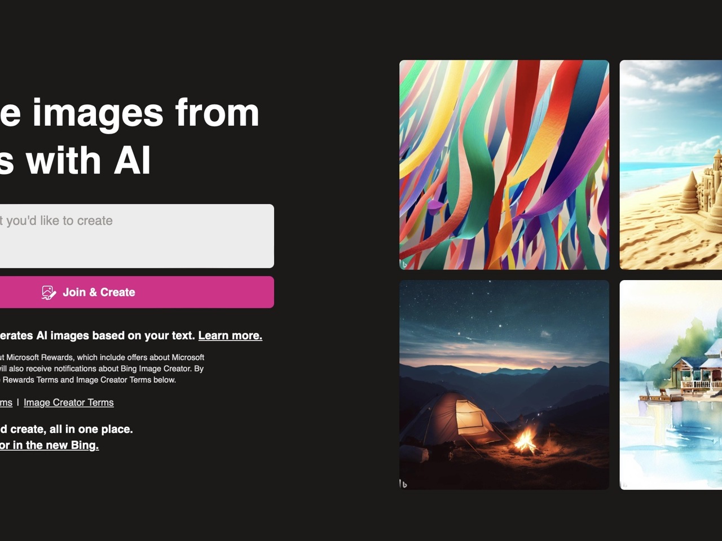Focus the prompt box reading "you'd like to create"
This screenshot has height=541, width=722.
(137, 236)
